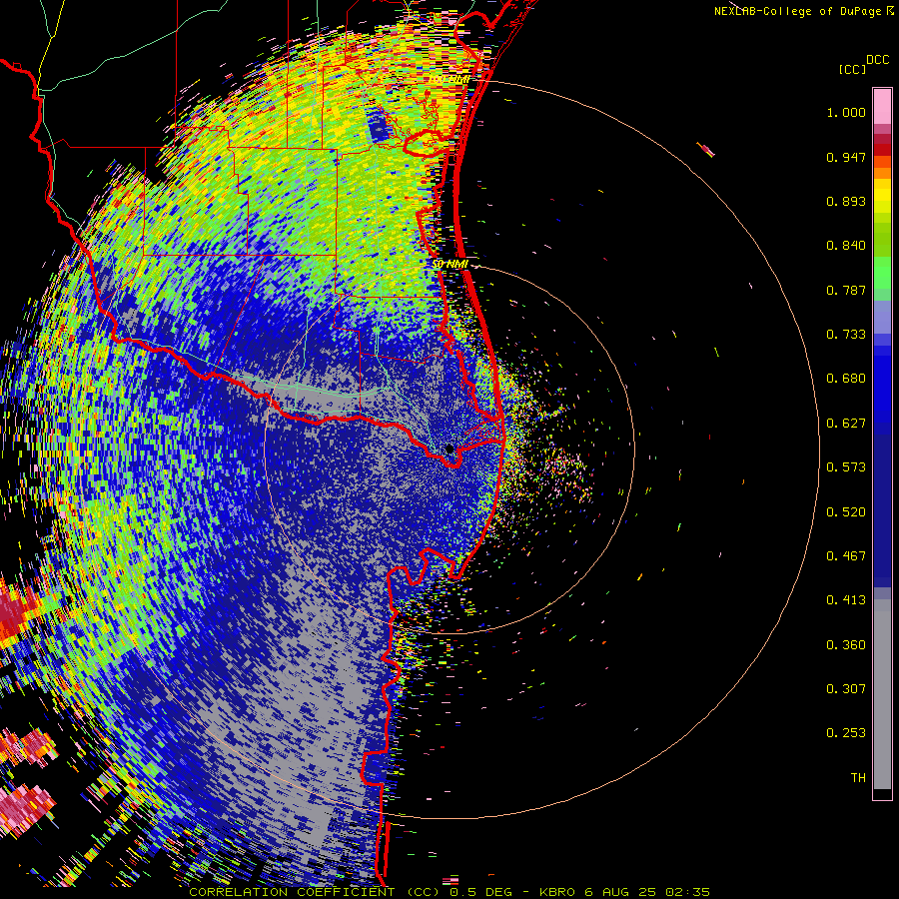Image resolution: width=899 pixels, height=899 pixels.
Task: Click the 0.573 scale value
Action: point(846,467)
